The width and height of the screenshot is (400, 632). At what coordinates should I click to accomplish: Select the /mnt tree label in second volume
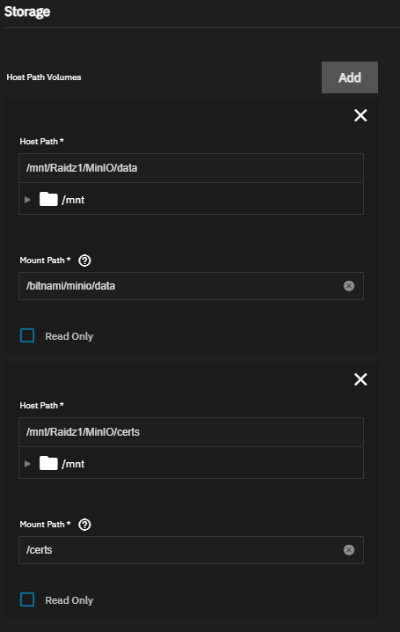pyautogui.click(x=73, y=464)
